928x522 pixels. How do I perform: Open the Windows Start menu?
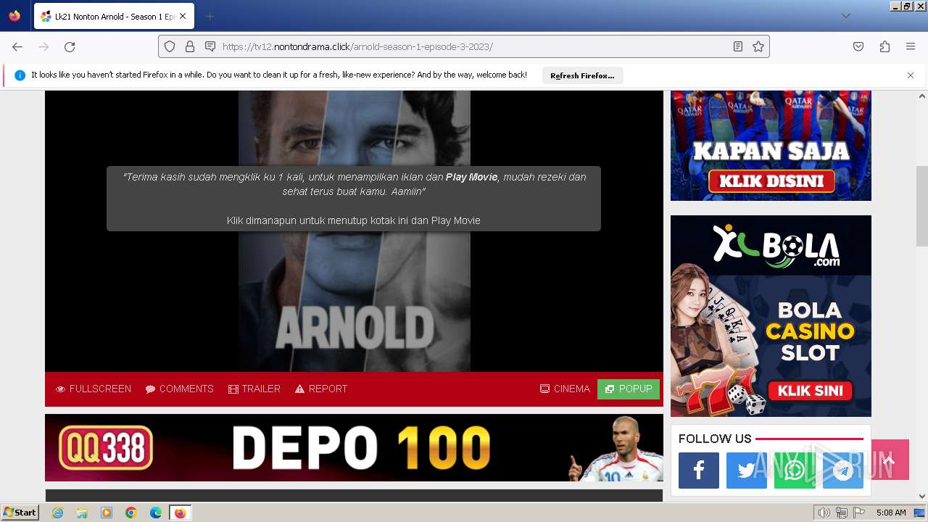coord(20,513)
